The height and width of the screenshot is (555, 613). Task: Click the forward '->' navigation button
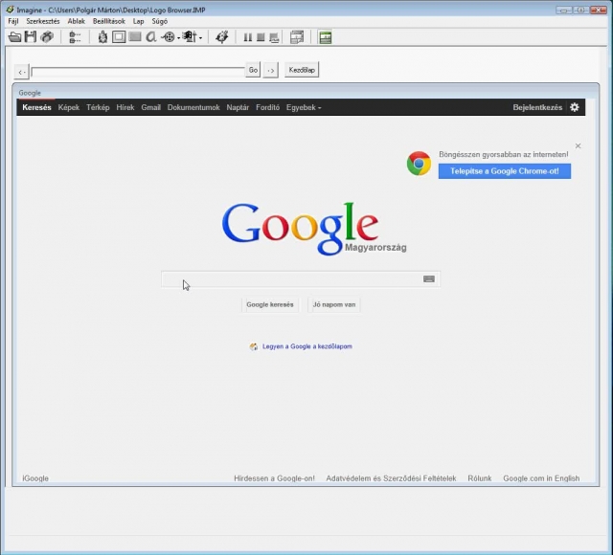click(x=270, y=70)
